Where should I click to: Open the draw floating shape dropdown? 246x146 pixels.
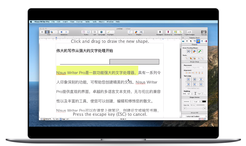[194, 51]
